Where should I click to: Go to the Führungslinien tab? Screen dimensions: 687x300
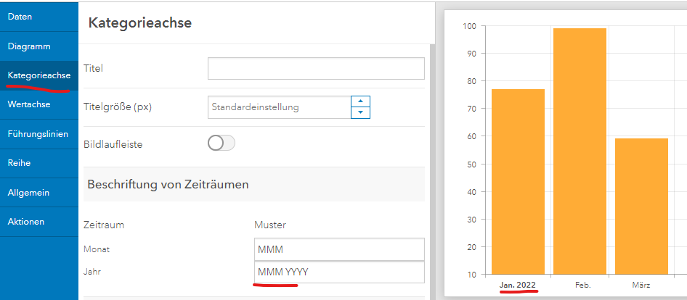(x=38, y=134)
